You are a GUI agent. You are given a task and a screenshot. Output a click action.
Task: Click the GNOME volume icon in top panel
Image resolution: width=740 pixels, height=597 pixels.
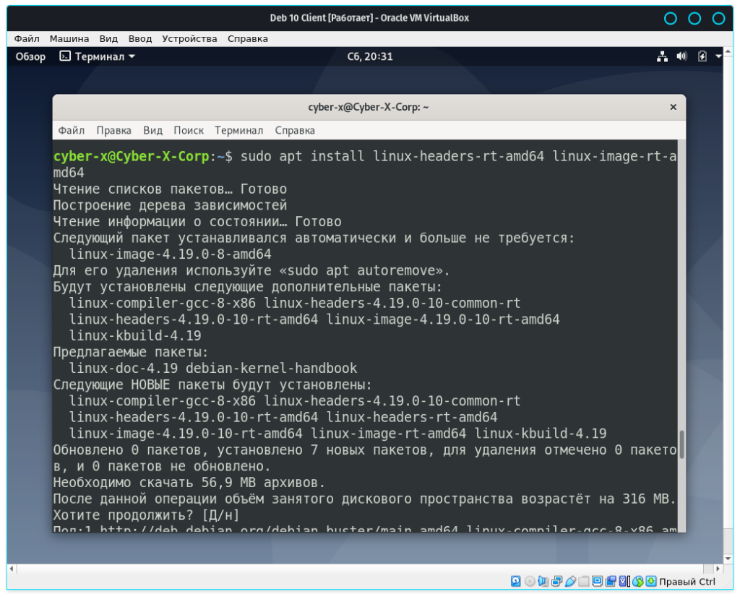pos(681,56)
